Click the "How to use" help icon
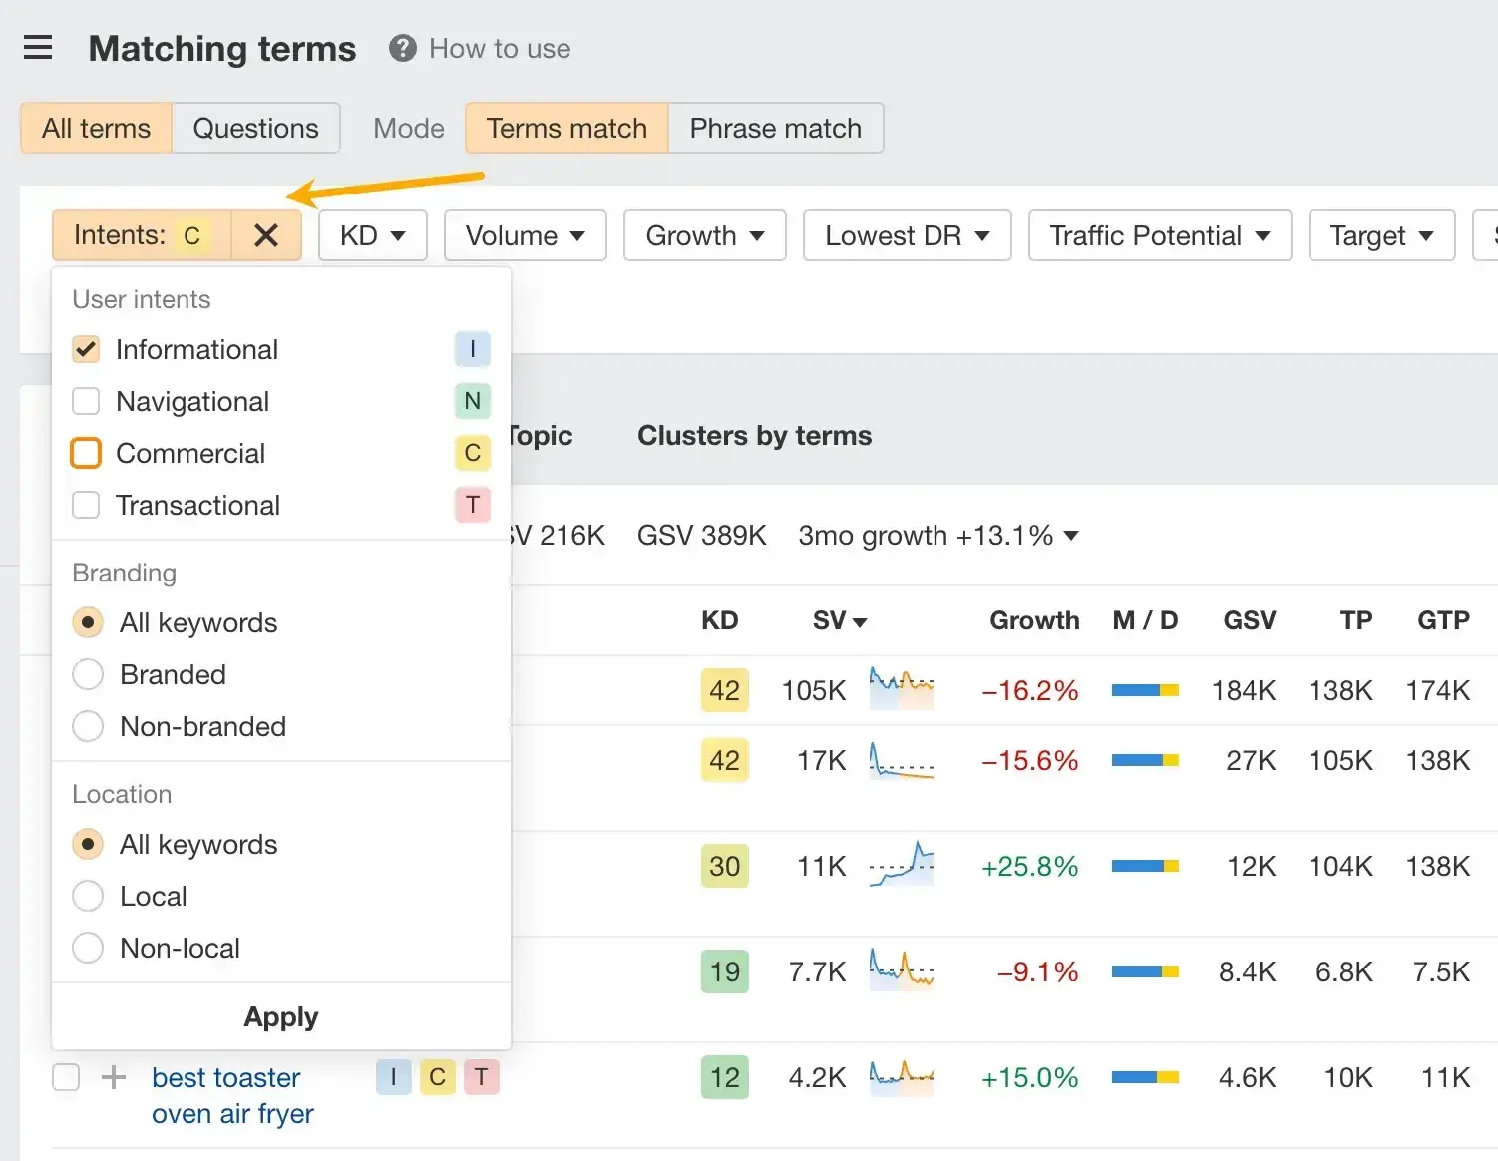This screenshot has height=1161, width=1498. [x=402, y=47]
